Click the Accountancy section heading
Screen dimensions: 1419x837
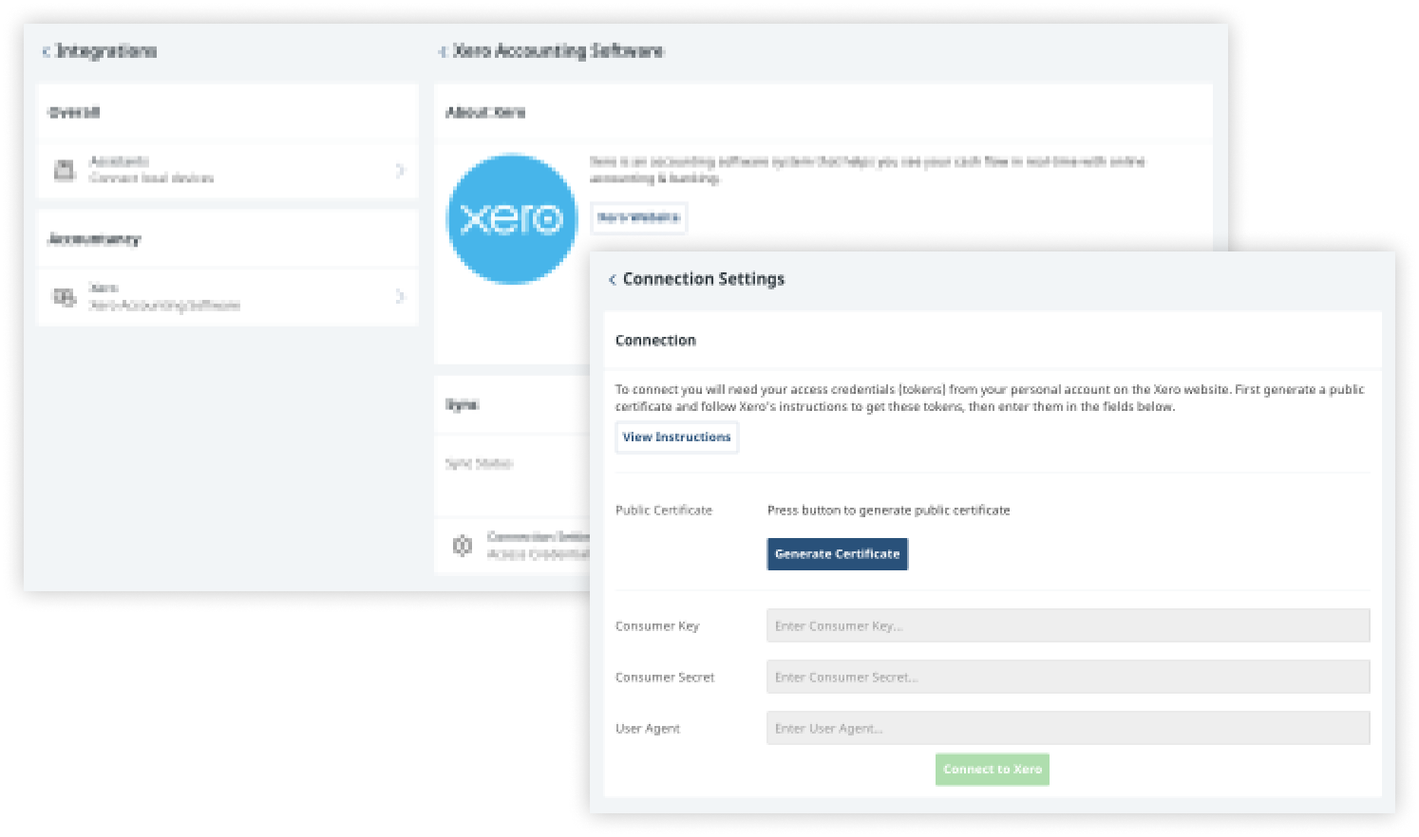click(94, 239)
